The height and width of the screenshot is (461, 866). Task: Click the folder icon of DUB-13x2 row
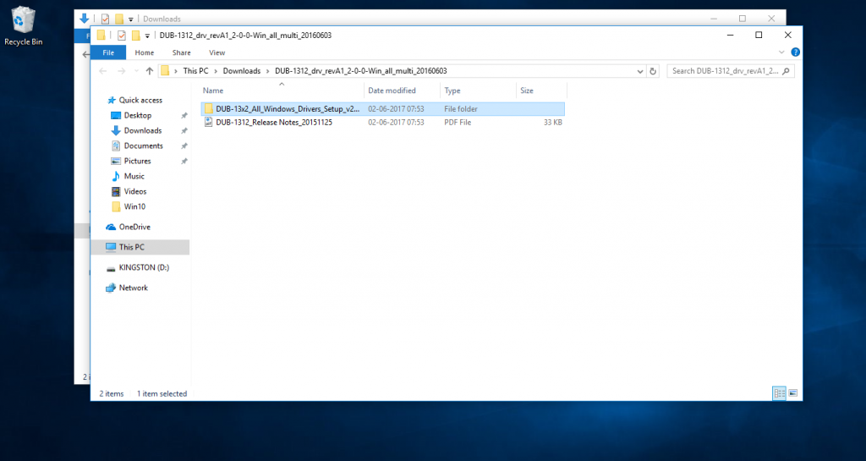[x=208, y=109]
